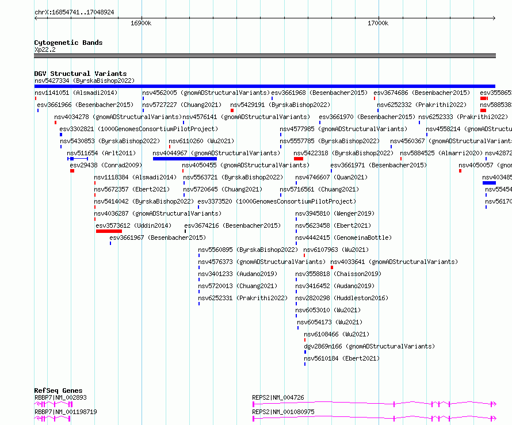Viewport: 512px width, 425px height.
Task: Click esv3661968 (Besenbacher2015) label
Action: [x=319, y=93]
